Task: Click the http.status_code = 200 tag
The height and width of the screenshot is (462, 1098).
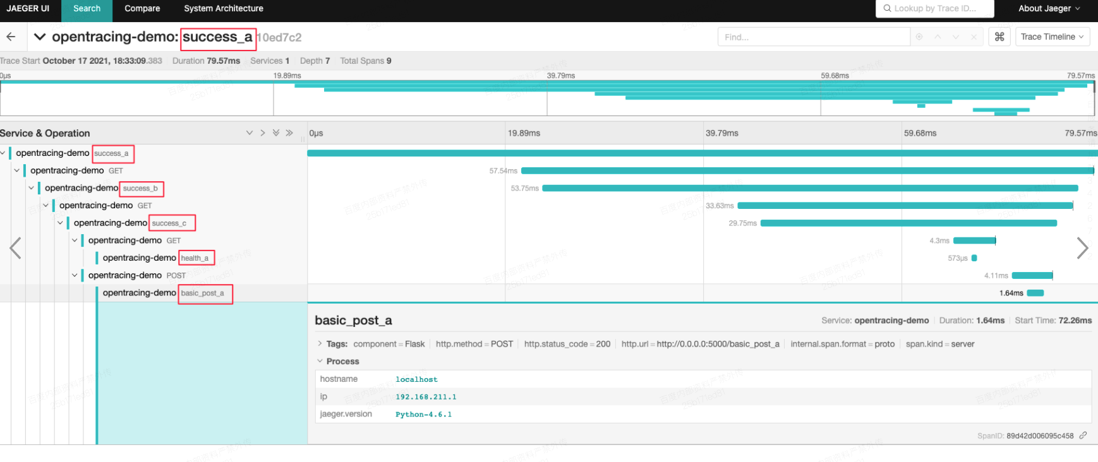Action: pos(567,344)
